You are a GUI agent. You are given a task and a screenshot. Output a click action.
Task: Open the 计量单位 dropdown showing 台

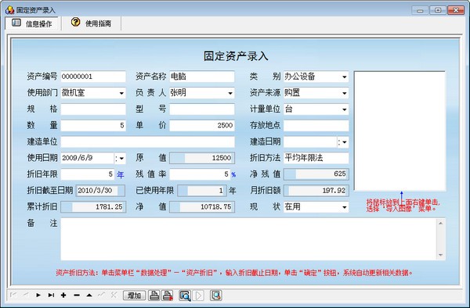[345, 109]
